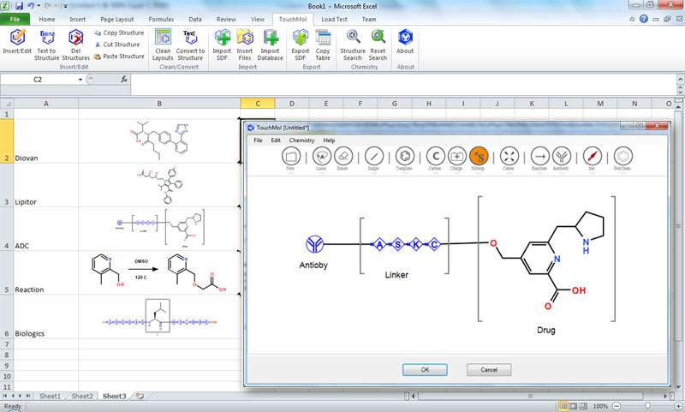
Task: Open the PubChem tool in TouchMol
Action: 623,156
